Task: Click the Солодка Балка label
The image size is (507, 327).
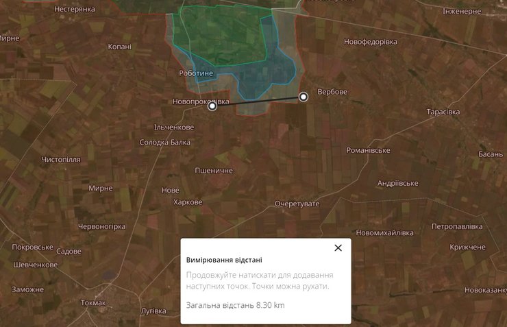Action: point(164,143)
